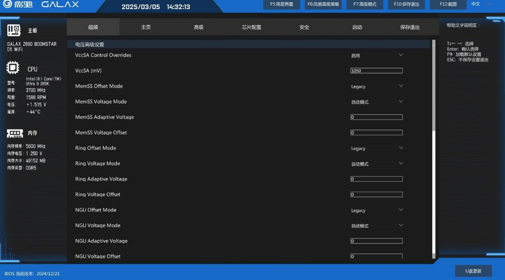
Task: Click the 3700 MHz CPU frequency value
Action: (x=36, y=90)
